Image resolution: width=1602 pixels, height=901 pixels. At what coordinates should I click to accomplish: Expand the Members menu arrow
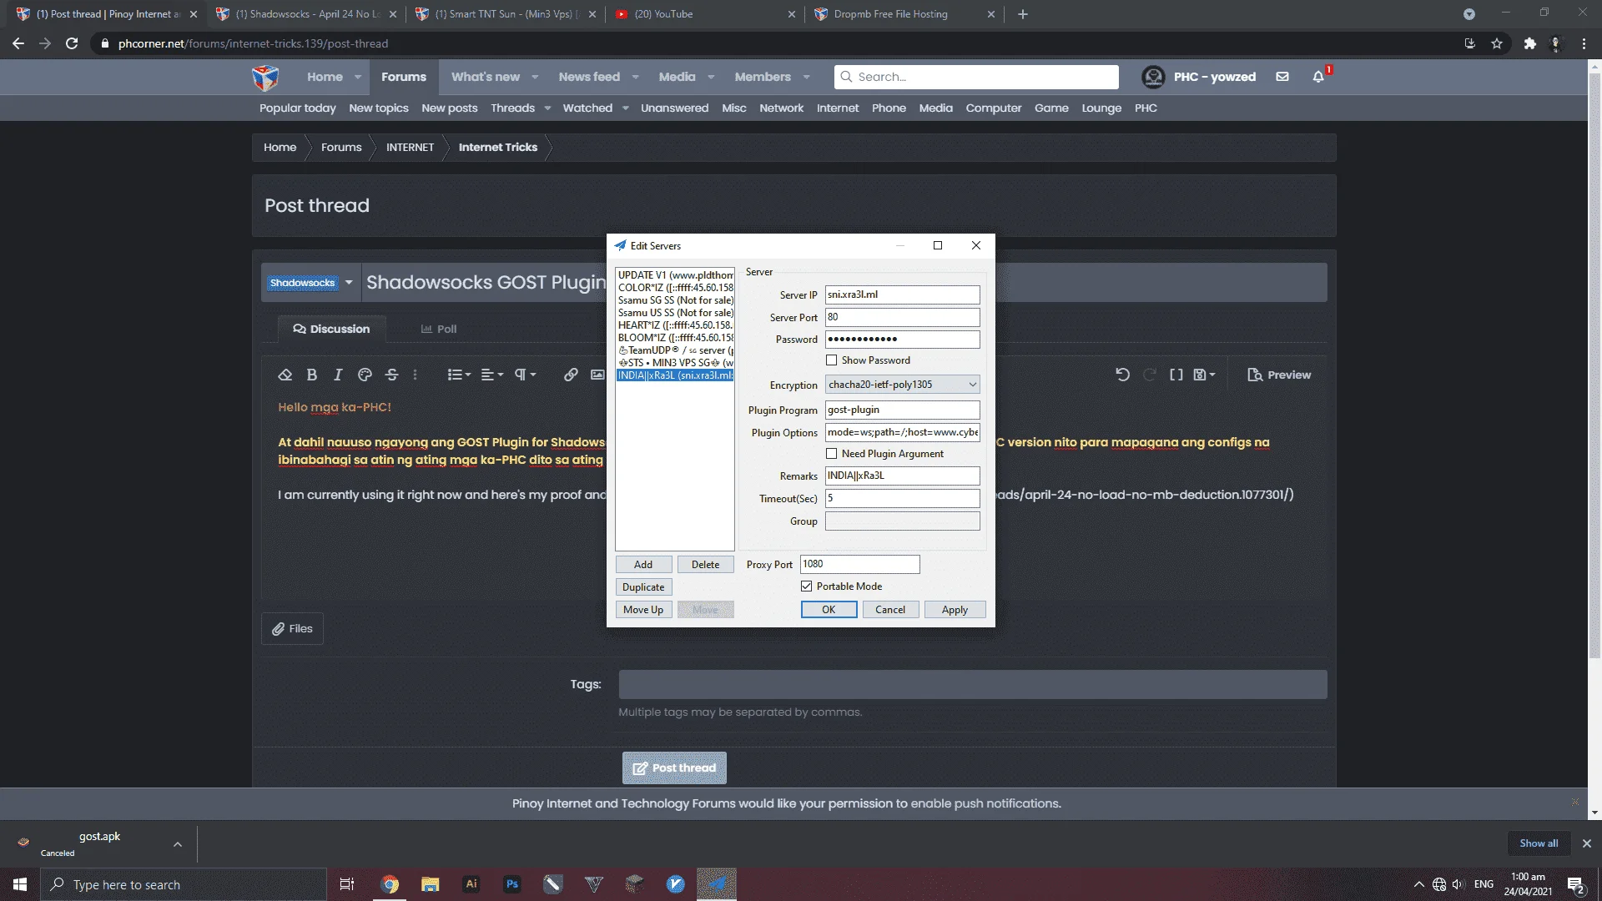click(806, 78)
